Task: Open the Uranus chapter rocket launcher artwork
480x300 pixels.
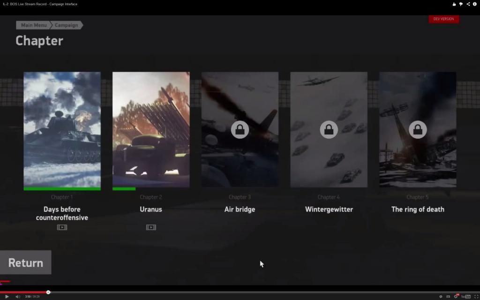Action: click(151, 129)
